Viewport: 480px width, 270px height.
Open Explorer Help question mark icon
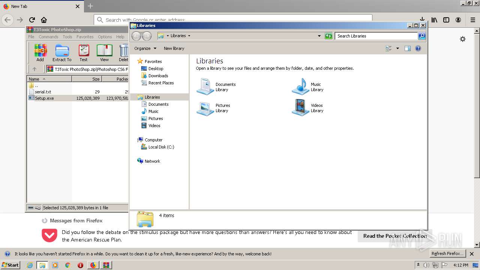(418, 48)
